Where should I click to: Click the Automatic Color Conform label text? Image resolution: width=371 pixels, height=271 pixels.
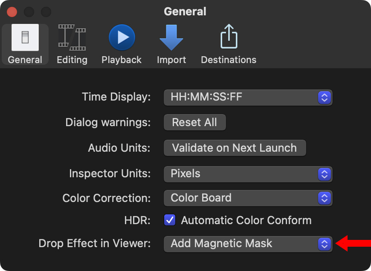point(246,220)
